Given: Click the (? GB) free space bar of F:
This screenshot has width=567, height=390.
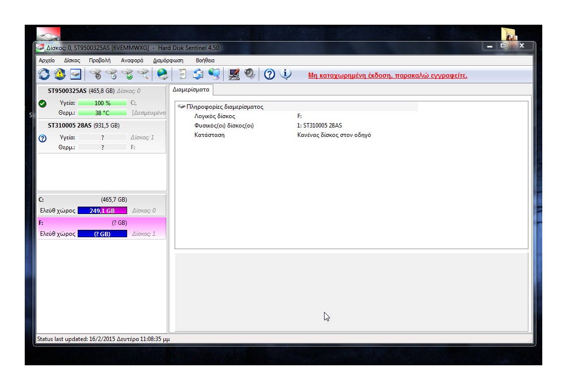Looking at the screenshot, I should (x=102, y=234).
